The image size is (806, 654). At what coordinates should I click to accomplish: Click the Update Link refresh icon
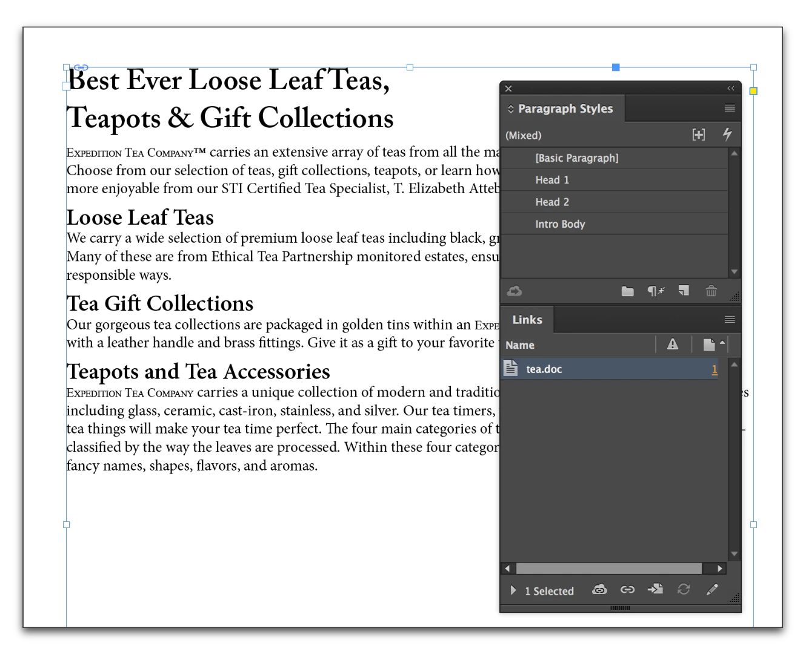click(x=684, y=589)
